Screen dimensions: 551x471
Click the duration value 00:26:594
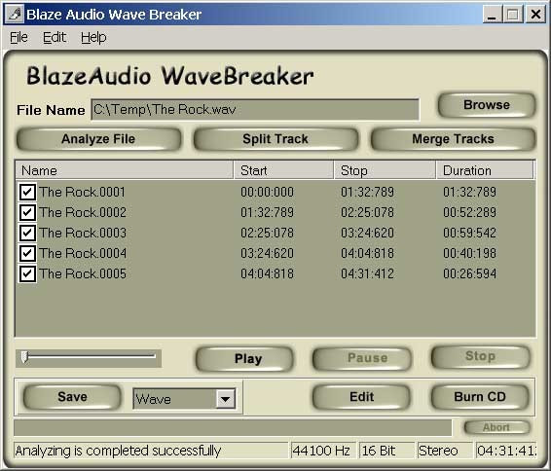470,274
